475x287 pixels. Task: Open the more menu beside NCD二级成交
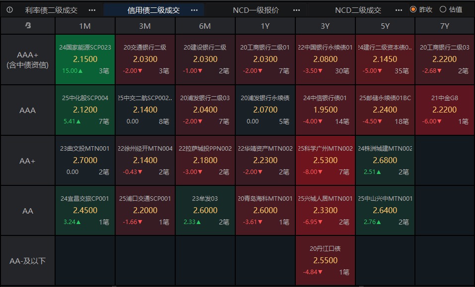(399, 10)
